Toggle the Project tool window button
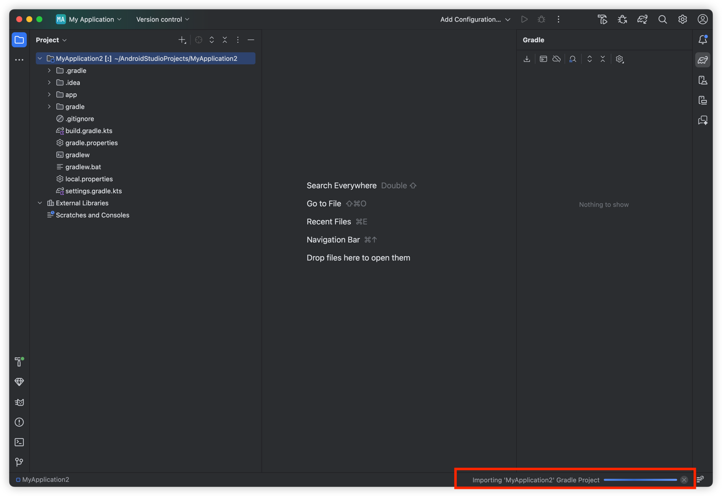Screen dimensions: 722x496 [19, 40]
